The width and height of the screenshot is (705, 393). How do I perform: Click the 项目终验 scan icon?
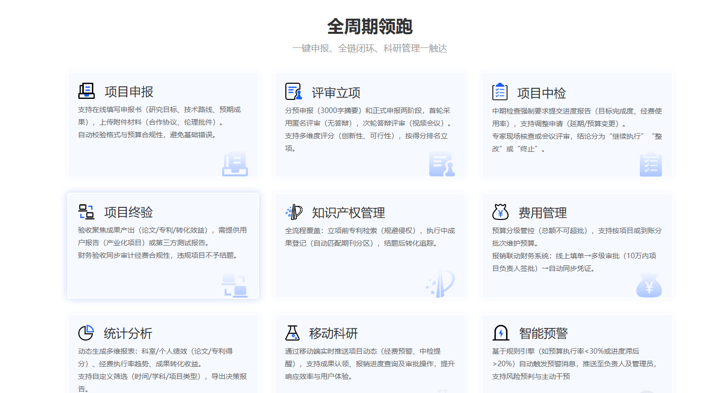pos(86,212)
